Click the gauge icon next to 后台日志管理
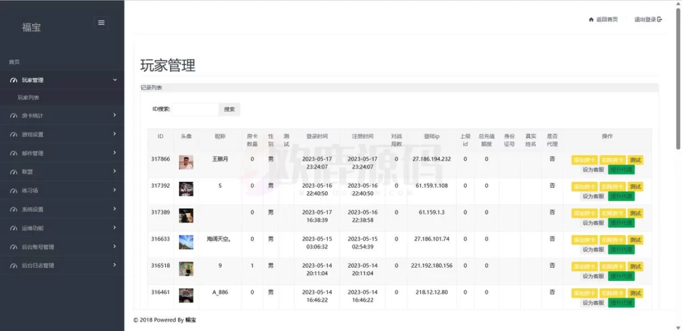The width and height of the screenshot is (682, 331). [x=13, y=265]
